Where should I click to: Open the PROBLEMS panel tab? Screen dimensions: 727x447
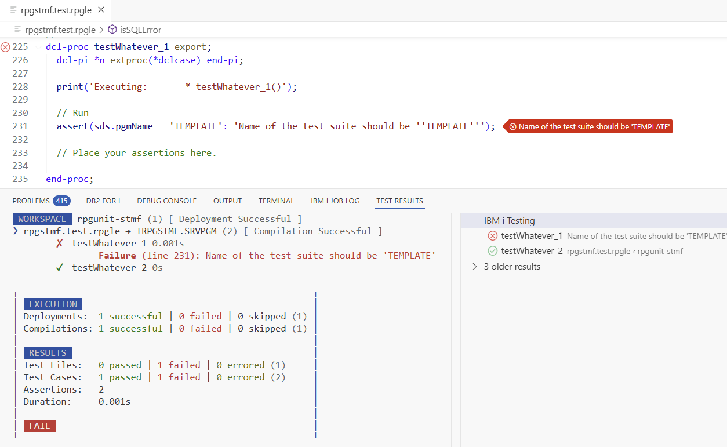coord(31,201)
